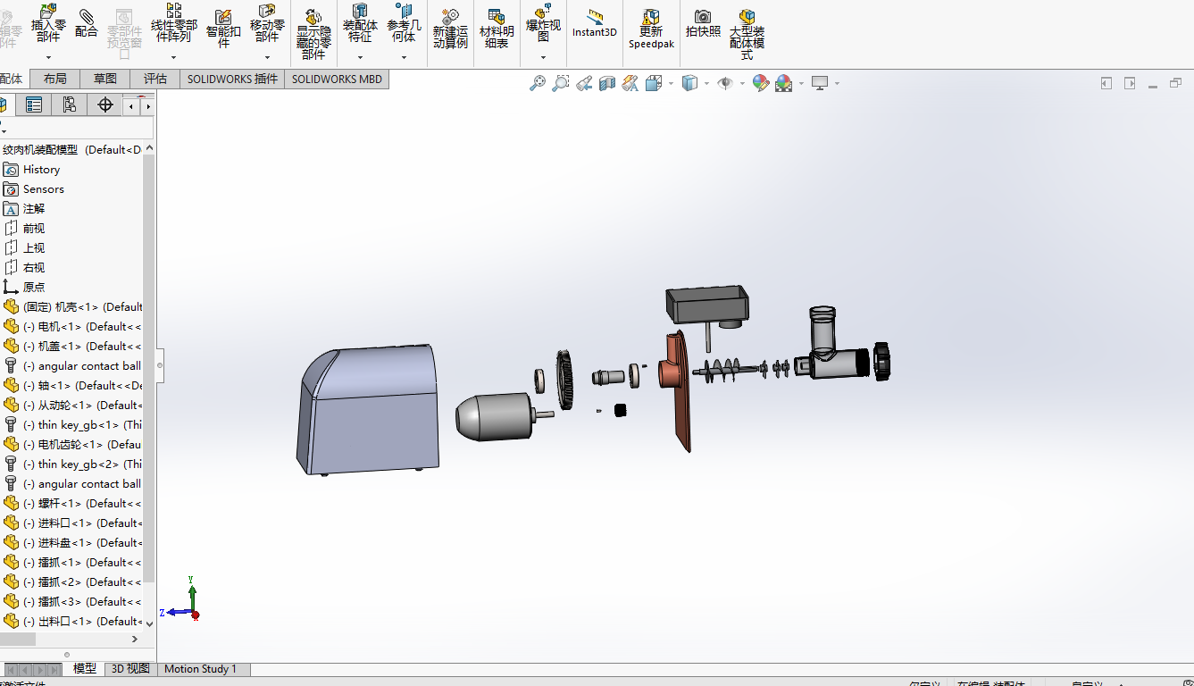The height and width of the screenshot is (686, 1194).
Task: Open the View Settings monitor dropdown arrow
Action: coord(837,83)
